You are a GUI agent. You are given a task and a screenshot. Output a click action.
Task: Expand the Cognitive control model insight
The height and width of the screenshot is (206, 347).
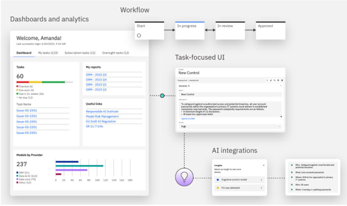(239, 180)
